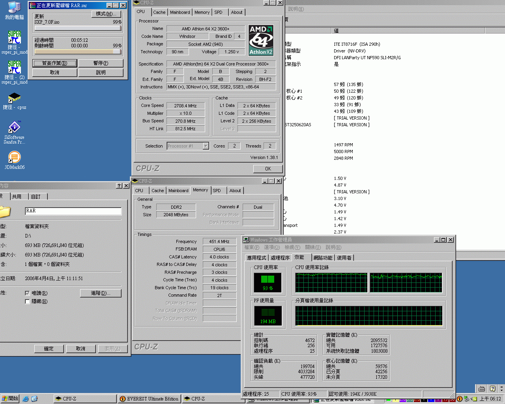Click the folder icon in the properties dialog
The image size is (505, 404).
[x=5, y=211]
